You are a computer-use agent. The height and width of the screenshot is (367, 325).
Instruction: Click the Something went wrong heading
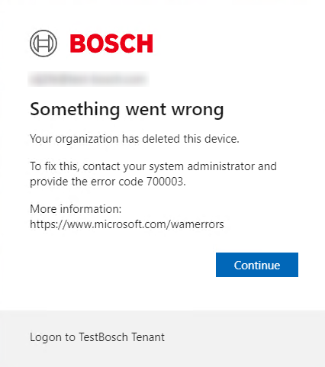[x=127, y=110]
